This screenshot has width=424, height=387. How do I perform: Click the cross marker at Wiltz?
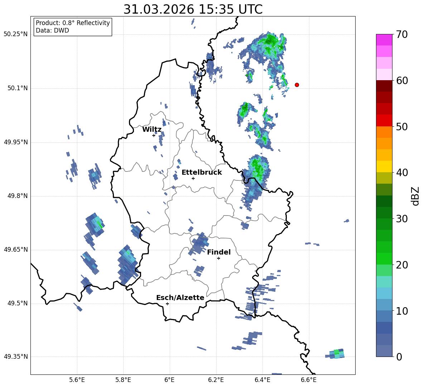coord(154,135)
